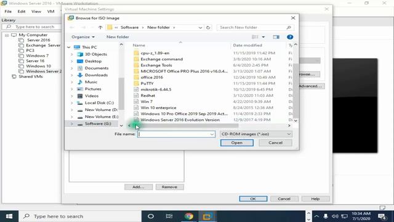394x222 pixels.
Task: Toggle the preview pane icon
Action: tap(276, 37)
